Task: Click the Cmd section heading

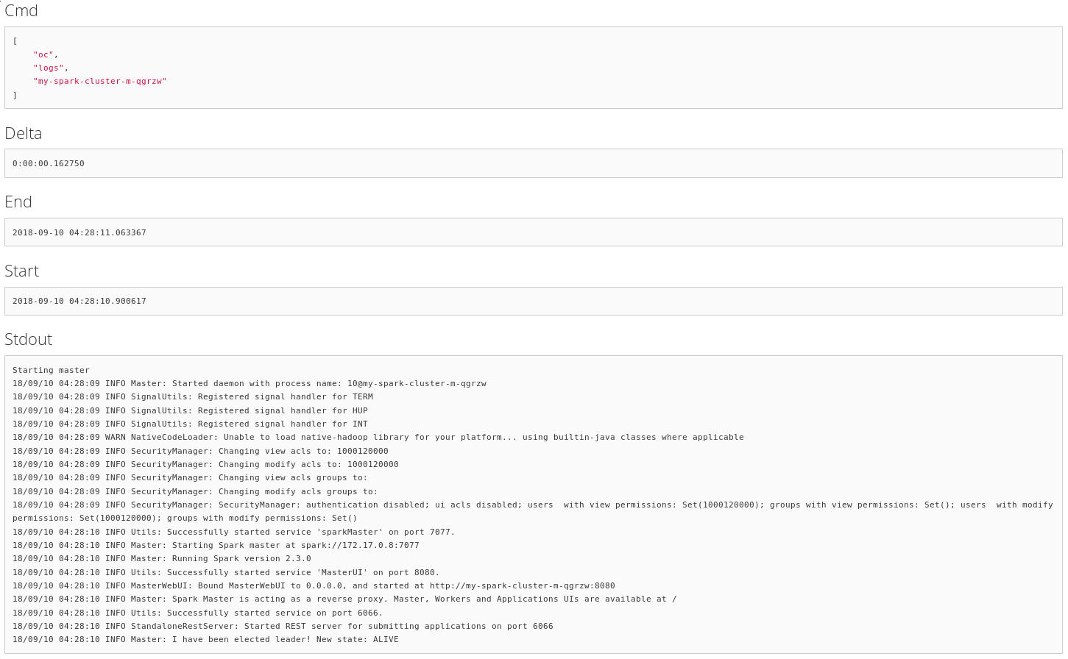Action: coord(21,11)
